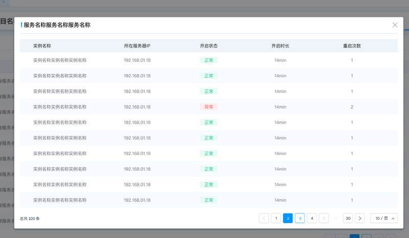The height and width of the screenshot is (238, 409).
Task: Click the 重启次数 column header
Action: pyautogui.click(x=352, y=46)
